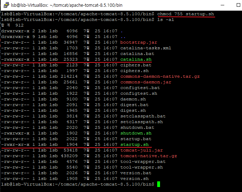Select the bootstrap.jar file name
This screenshot has width=242, height=192.
139,42
